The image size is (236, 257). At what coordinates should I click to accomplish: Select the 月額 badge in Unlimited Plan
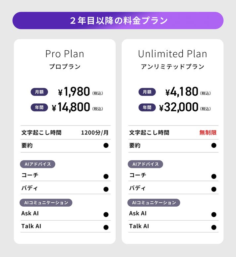[147, 92]
